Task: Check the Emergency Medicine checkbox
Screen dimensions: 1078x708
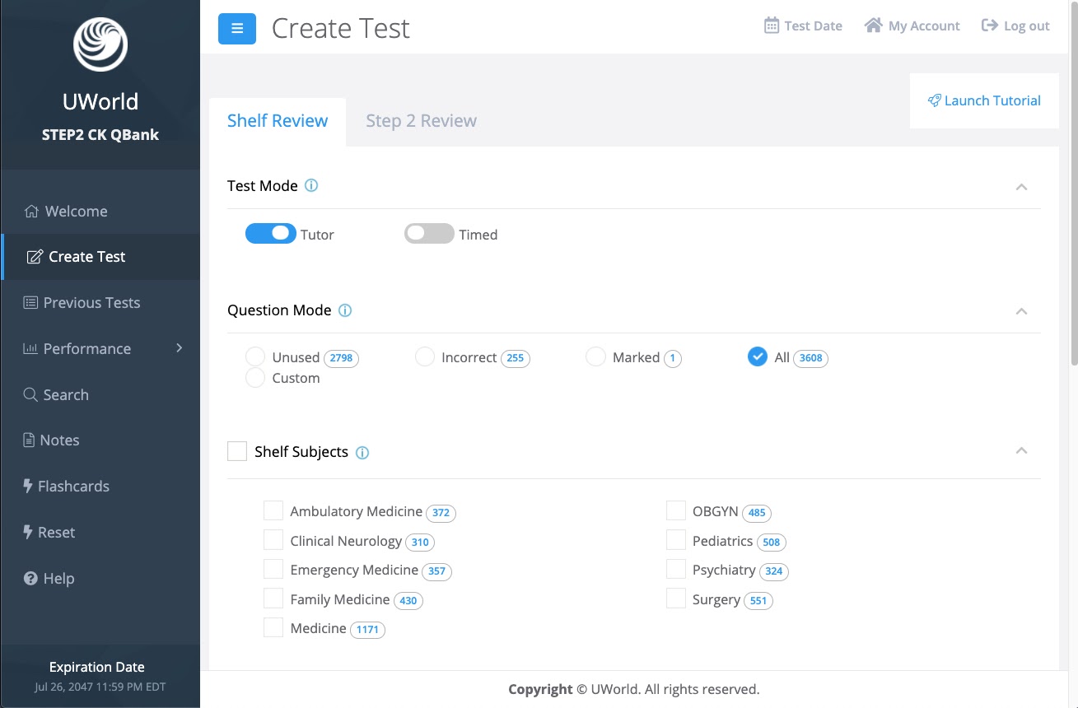Action: (x=273, y=569)
